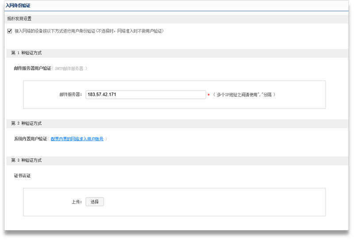Click the checkbox description text about network access
The width and height of the screenshot is (354, 240).
tap(89, 31)
